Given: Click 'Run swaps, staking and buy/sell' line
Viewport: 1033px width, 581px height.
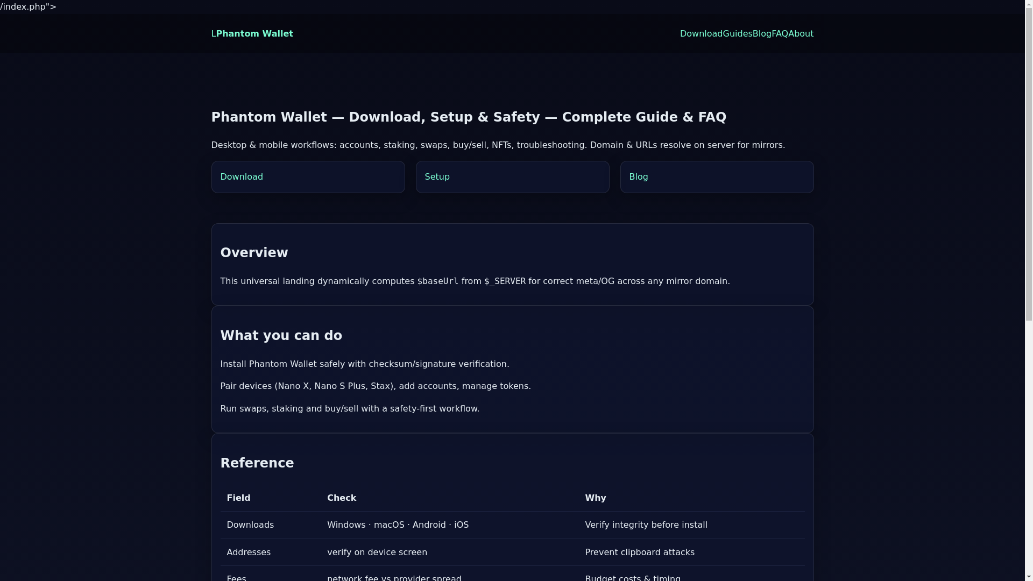Looking at the screenshot, I should 350,409.
